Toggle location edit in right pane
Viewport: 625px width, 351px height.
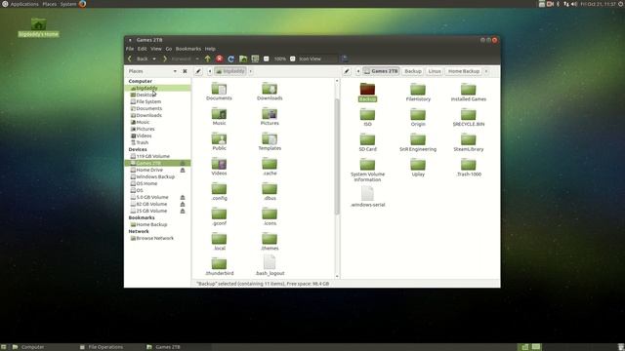(x=347, y=71)
